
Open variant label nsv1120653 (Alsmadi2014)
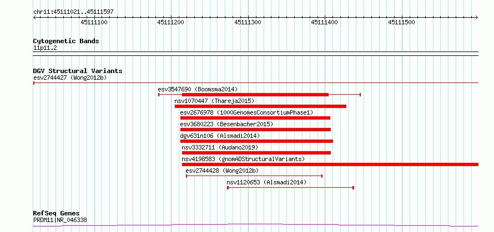266,182
